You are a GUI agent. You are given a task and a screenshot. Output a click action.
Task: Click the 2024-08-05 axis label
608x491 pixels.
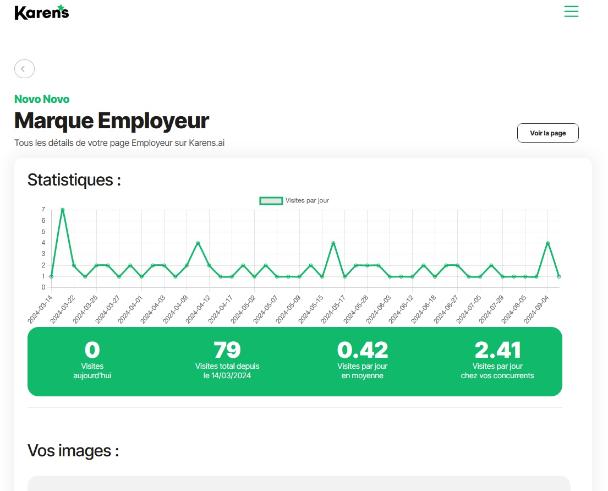pos(514,309)
